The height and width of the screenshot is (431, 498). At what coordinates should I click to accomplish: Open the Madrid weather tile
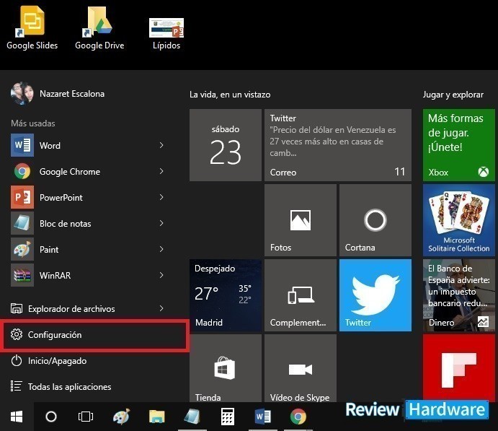[x=226, y=295]
